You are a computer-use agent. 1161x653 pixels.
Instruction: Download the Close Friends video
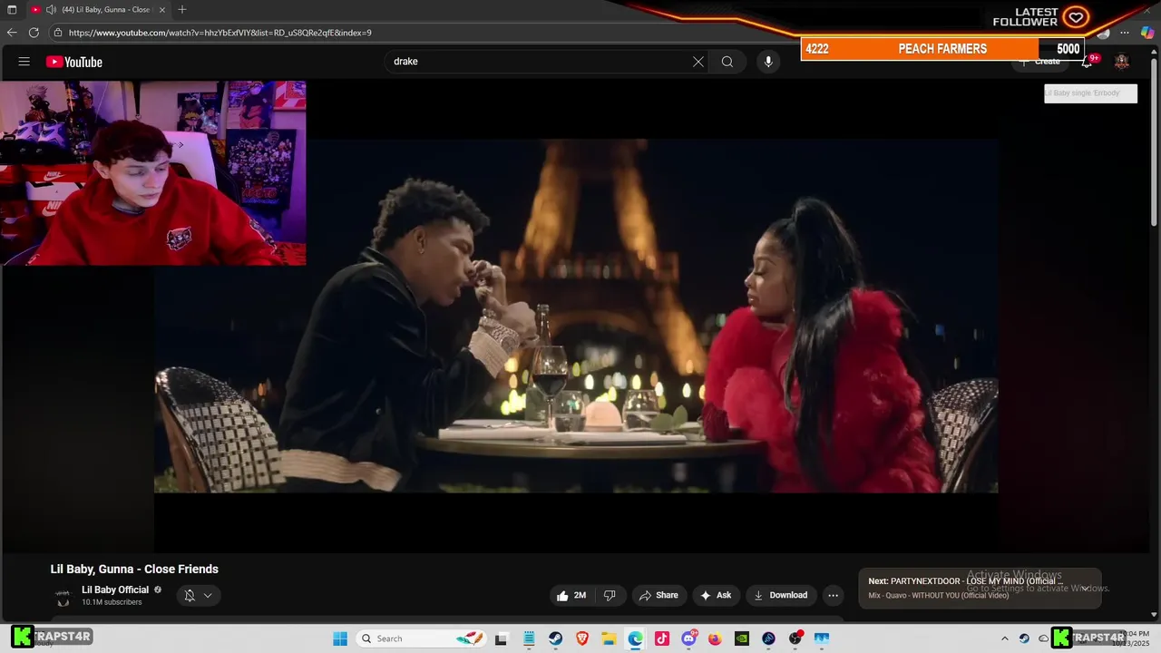(780, 595)
